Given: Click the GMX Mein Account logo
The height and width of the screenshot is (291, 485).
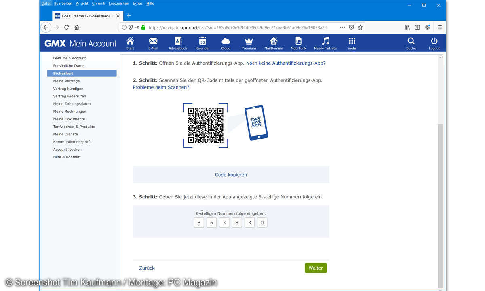Looking at the screenshot, I should coord(80,44).
